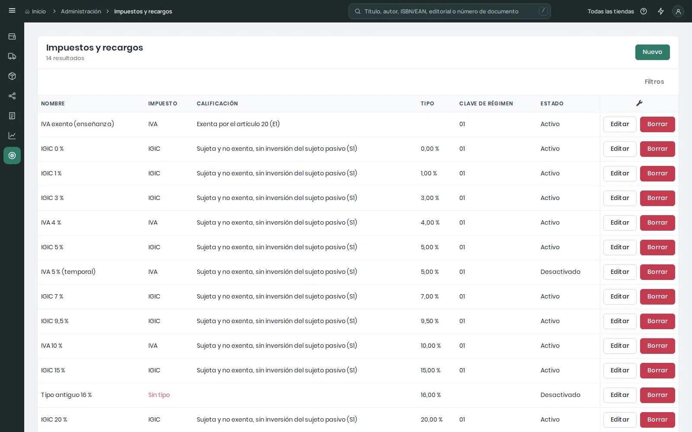The image size is (692, 432).
Task: Open the hamburger menu icon
Action: (12, 11)
